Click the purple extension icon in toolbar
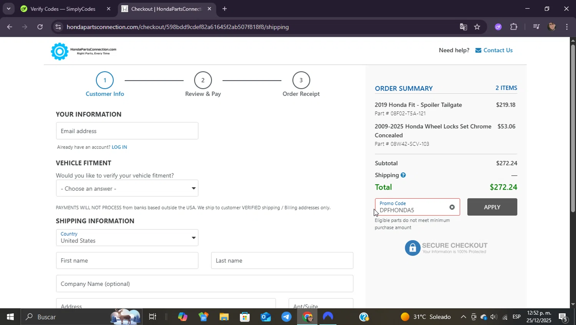 click(498, 27)
